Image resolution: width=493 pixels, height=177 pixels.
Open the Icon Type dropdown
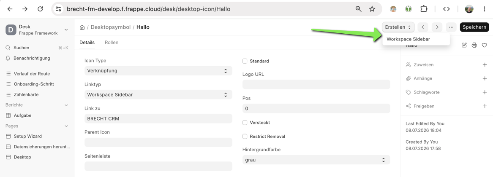pyautogui.click(x=158, y=71)
